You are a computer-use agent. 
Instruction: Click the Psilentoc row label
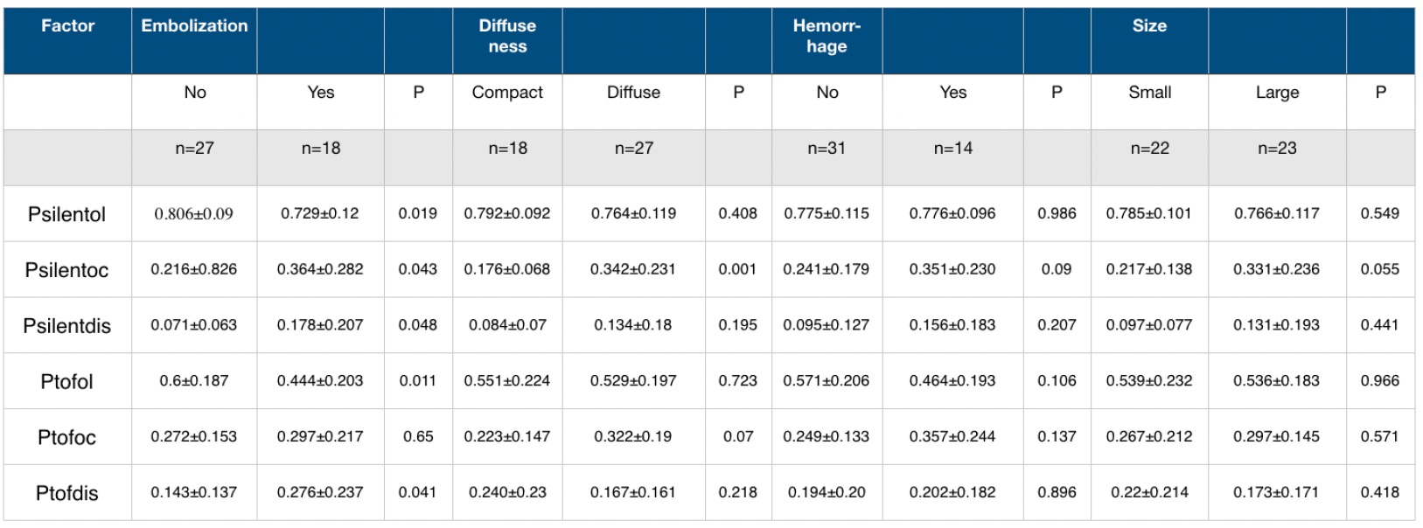(67, 270)
